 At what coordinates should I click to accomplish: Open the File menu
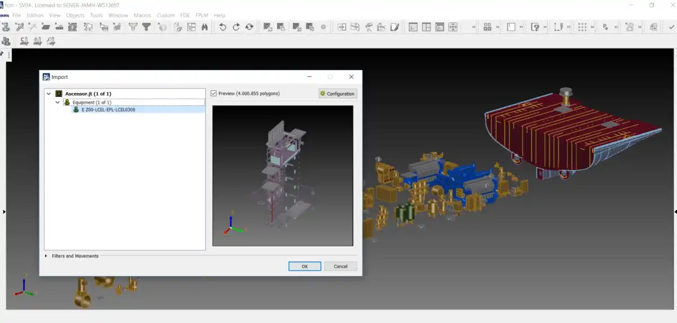(x=17, y=15)
